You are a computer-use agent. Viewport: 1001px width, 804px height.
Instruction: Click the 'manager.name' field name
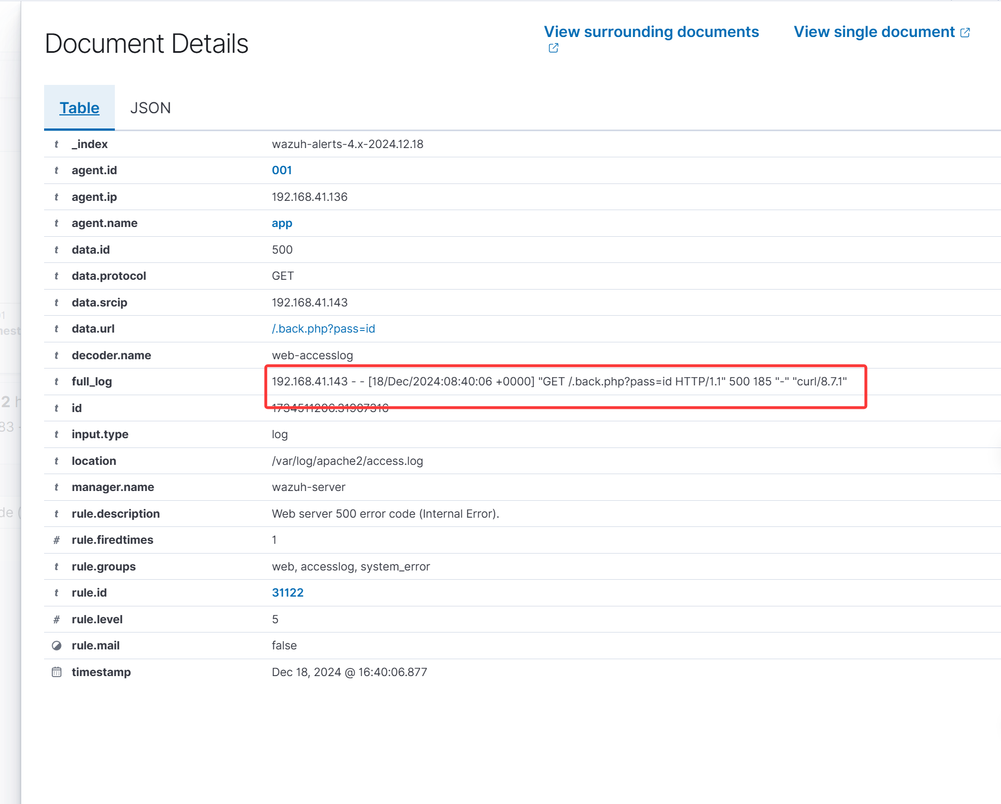(113, 487)
